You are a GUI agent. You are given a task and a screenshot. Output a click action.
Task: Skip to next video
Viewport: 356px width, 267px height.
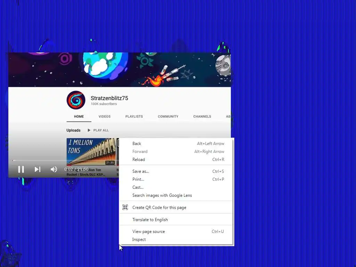(x=38, y=169)
